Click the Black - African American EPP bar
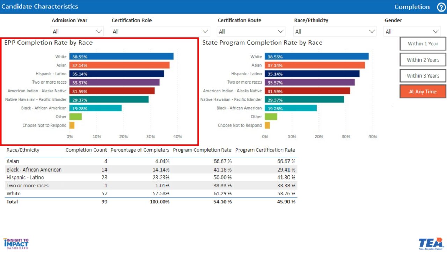 pos(95,108)
